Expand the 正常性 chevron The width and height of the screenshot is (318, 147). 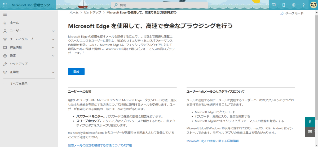click(x=53, y=72)
